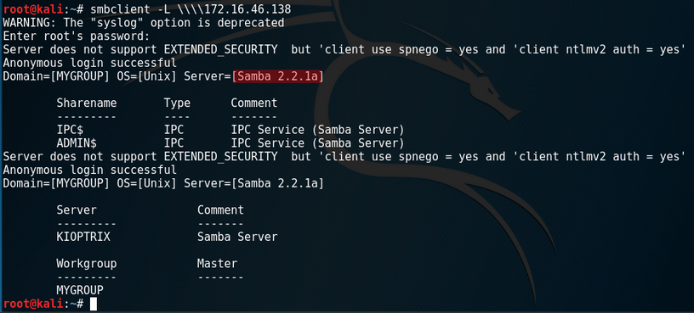Click the Enter root's password line
This screenshot has height=313, width=694.
(x=77, y=36)
